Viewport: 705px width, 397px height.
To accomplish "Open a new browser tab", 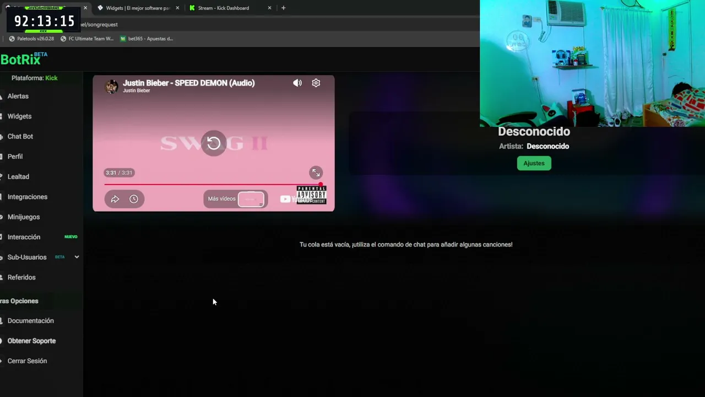I will click(x=283, y=8).
